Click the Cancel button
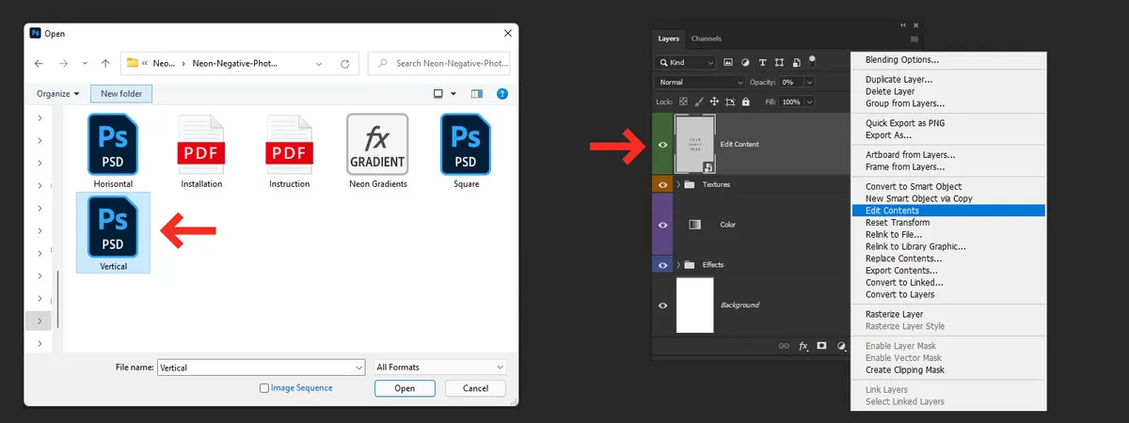 point(475,388)
